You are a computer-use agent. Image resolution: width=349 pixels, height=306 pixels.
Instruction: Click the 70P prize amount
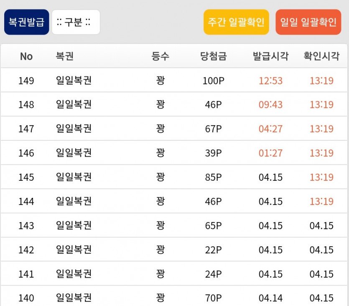[x=214, y=298]
